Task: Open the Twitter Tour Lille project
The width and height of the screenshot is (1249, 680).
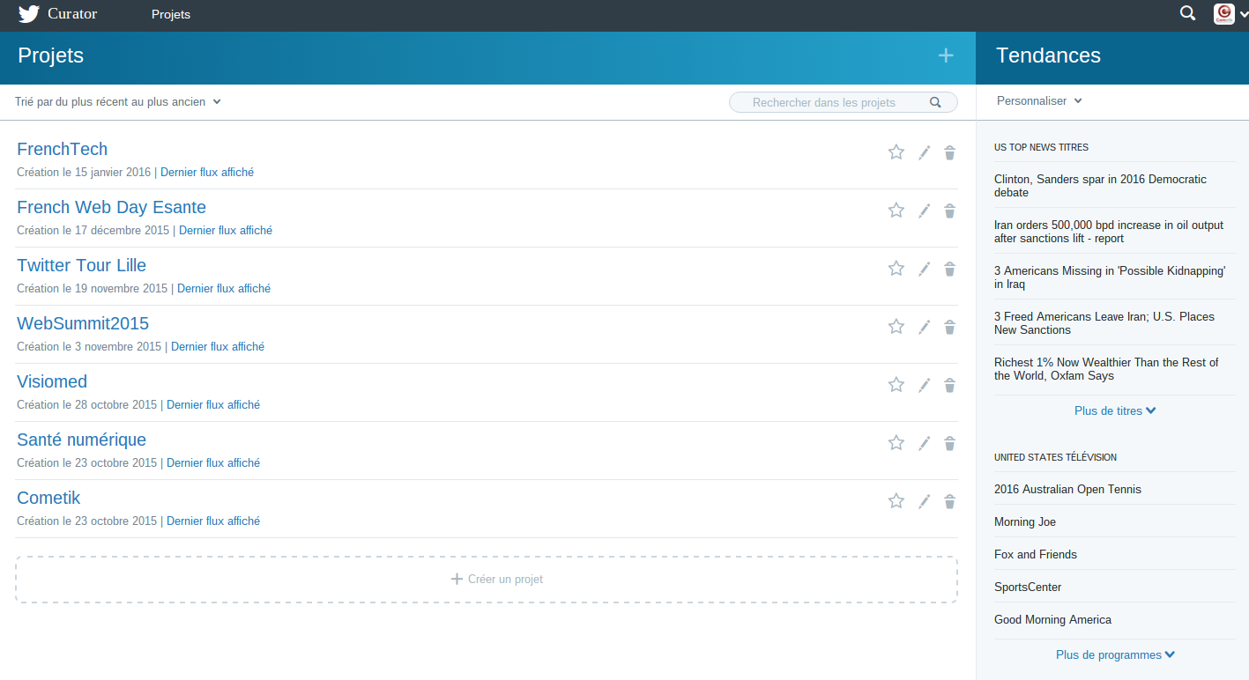Action: coord(82,265)
